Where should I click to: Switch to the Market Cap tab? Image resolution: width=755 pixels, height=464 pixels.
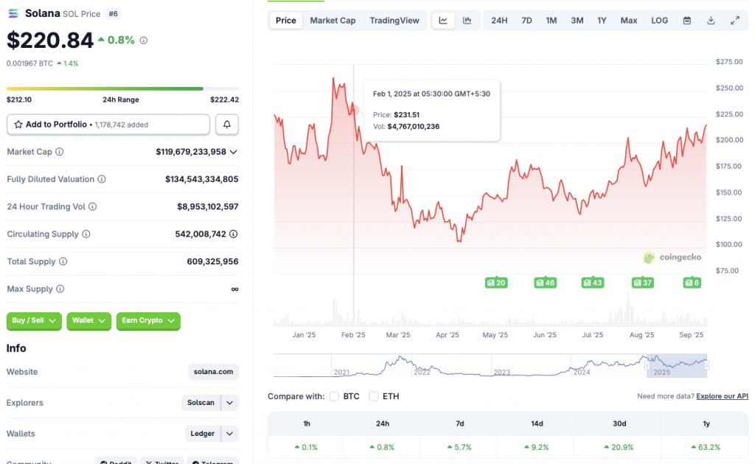click(x=333, y=21)
